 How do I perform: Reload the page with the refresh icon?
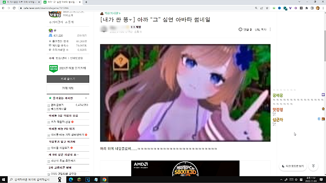14,8
